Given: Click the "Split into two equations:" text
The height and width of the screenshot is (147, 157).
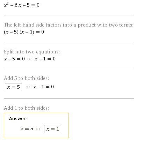Looking at the screenshot, I should point(32,52).
